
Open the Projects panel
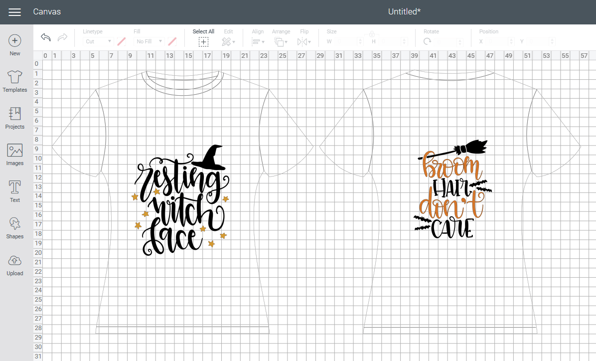point(15,118)
